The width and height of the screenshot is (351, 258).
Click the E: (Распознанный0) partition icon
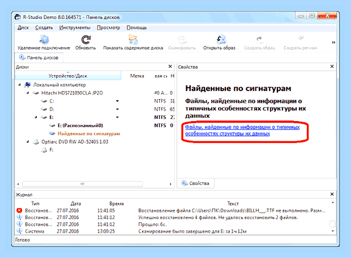pos(52,126)
